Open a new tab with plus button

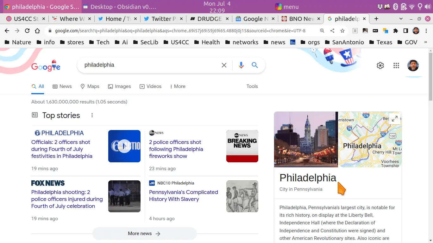coord(376,19)
